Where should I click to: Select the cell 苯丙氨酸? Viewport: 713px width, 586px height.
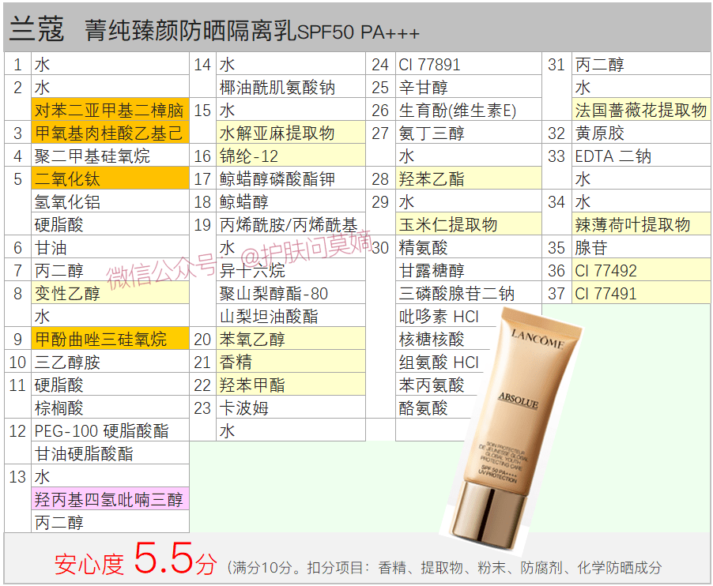[436, 385]
